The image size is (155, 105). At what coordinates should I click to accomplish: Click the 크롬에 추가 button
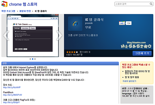pos(142,53)
